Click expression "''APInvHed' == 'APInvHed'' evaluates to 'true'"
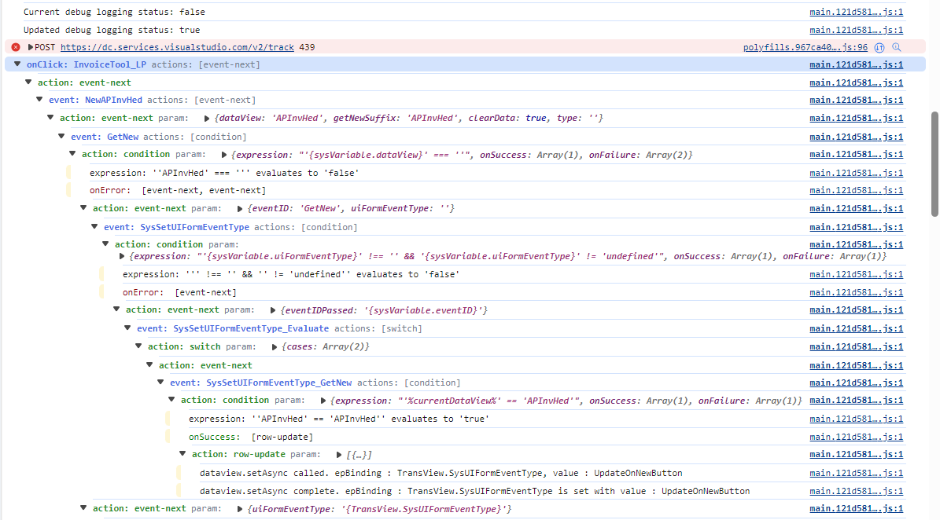The image size is (940, 520). point(339,419)
